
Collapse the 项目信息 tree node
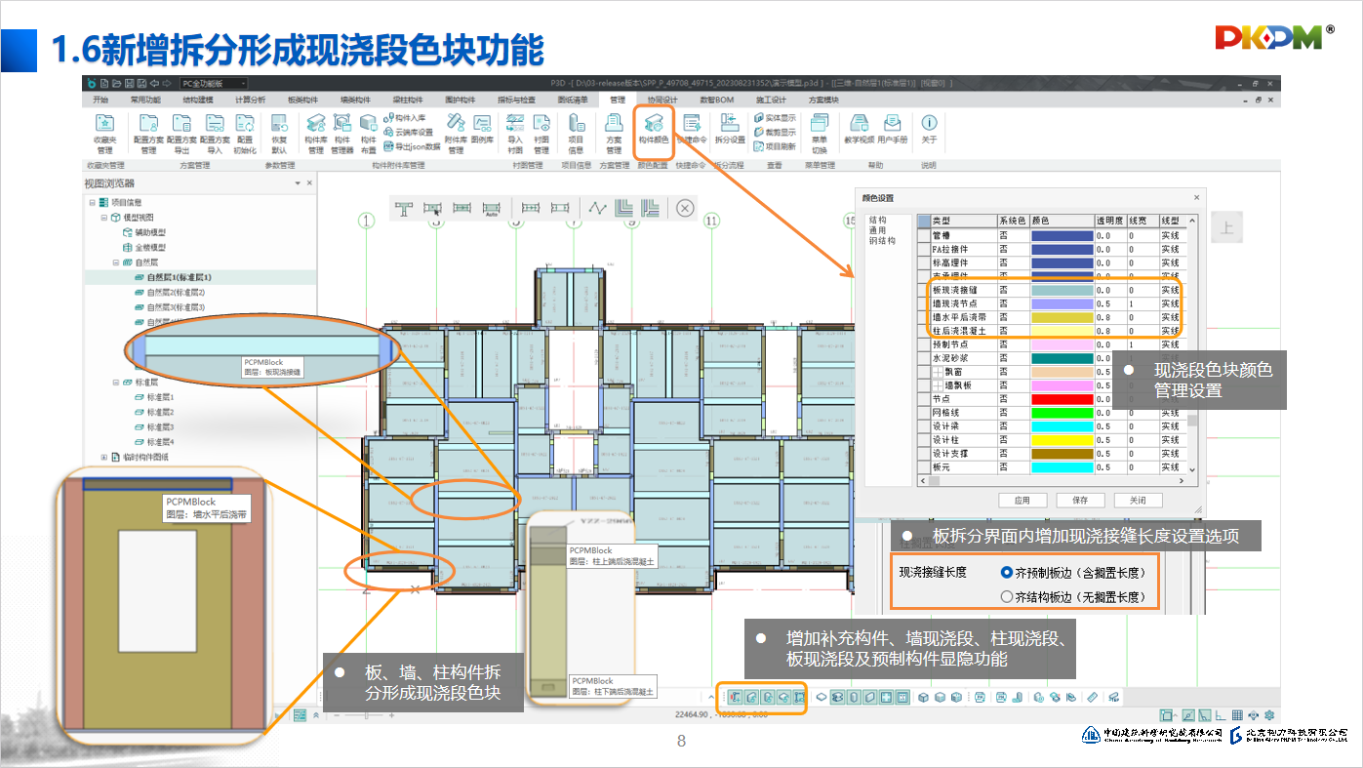point(92,203)
